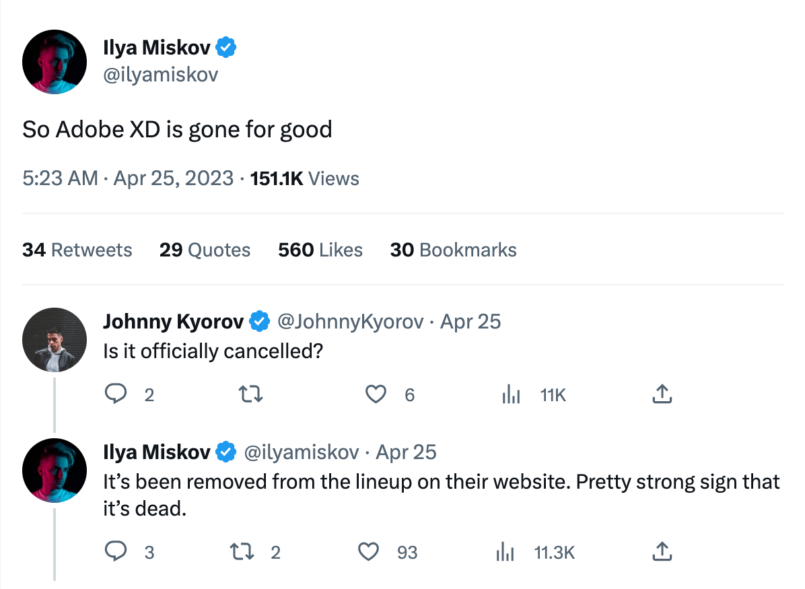Image resolution: width=805 pixels, height=589 pixels.
Task: Like Johnny Kyorov's reply
Action: (x=375, y=394)
